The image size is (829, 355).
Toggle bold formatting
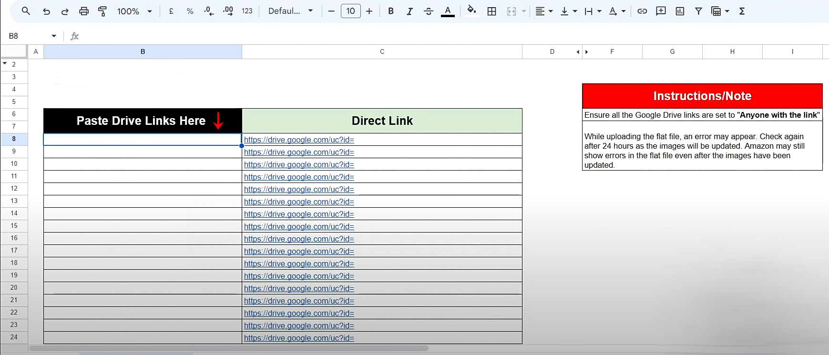[391, 11]
